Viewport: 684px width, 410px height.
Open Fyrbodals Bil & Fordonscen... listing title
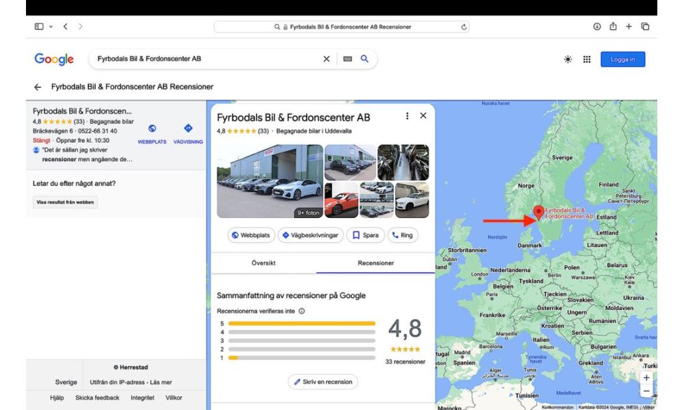point(82,111)
